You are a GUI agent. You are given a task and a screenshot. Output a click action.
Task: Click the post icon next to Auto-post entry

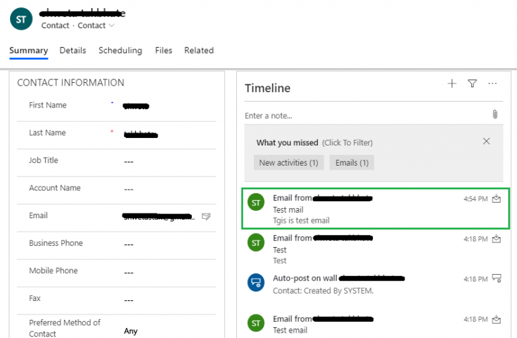(497, 277)
